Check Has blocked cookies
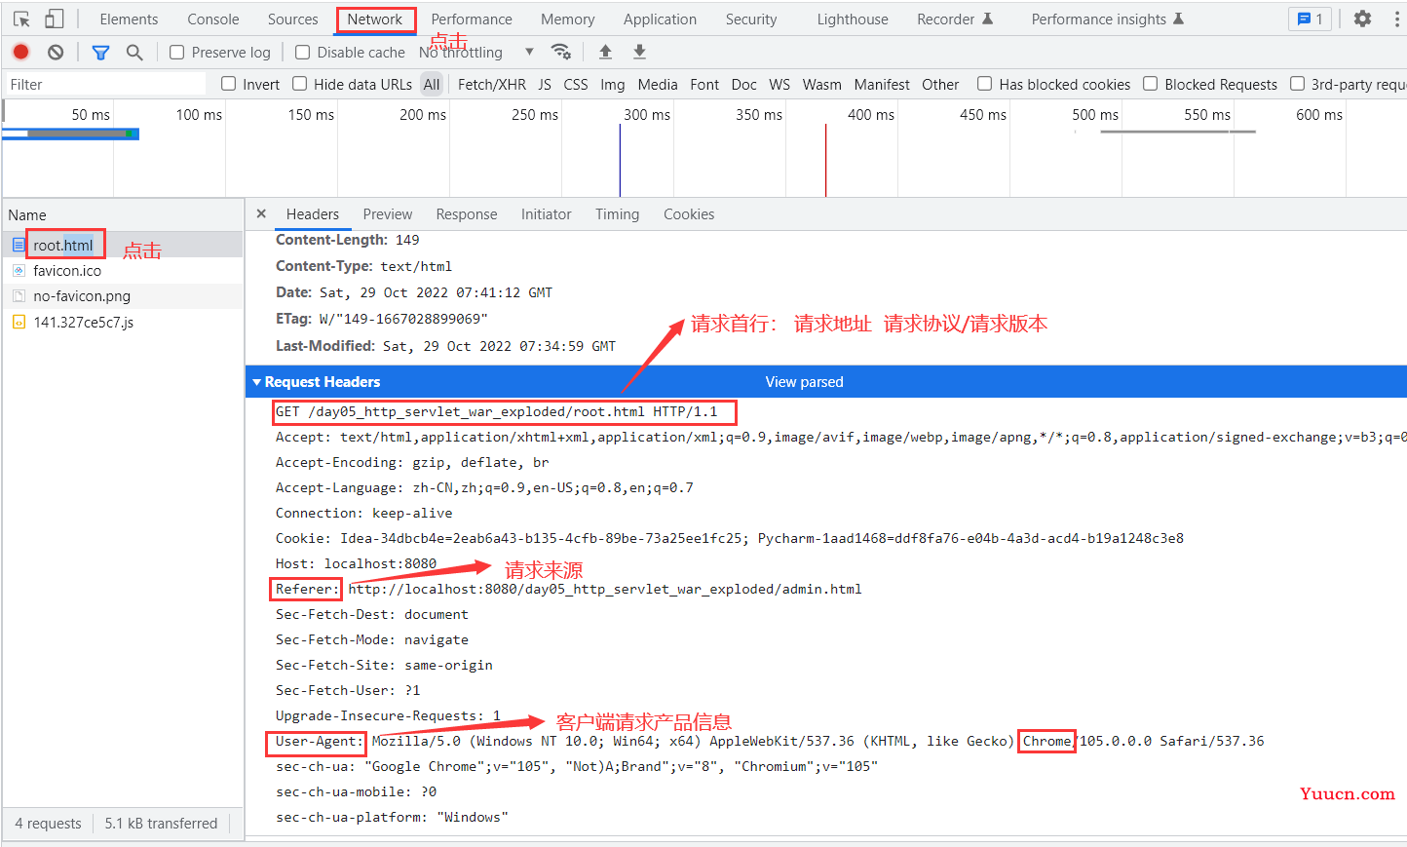This screenshot has height=847, width=1407. tap(984, 84)
